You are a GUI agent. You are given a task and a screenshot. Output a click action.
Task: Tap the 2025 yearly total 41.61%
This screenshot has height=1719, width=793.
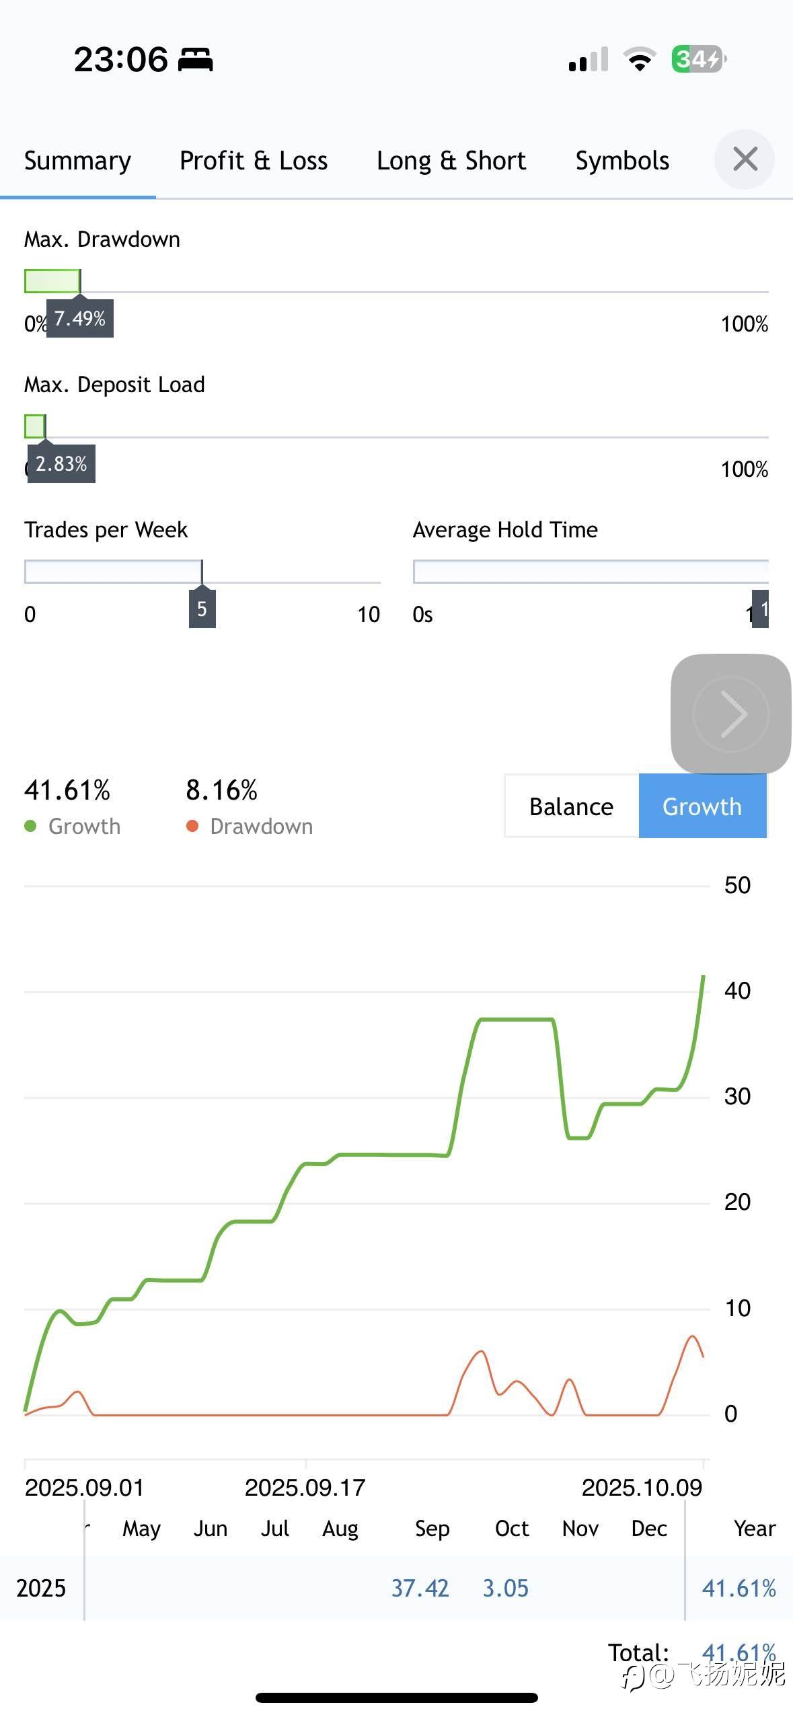click(x=739, y=1588)
